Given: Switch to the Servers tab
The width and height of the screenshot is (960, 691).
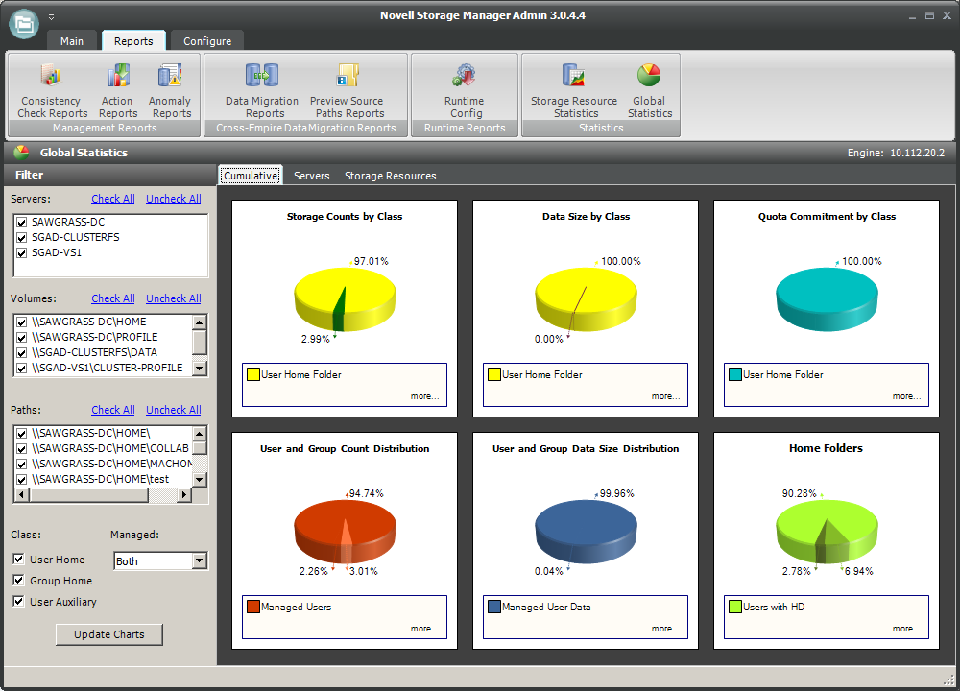Looking at the screenshot, I should [x=312, y=176].
